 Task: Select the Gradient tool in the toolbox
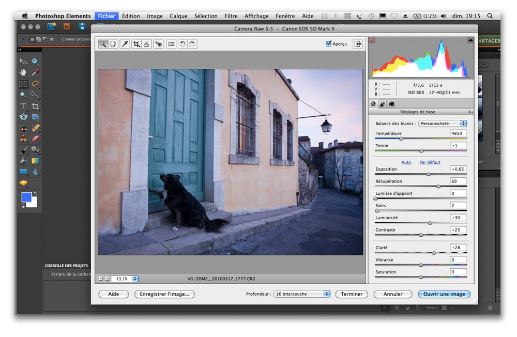pyautogui.click(x=35, y=161)
